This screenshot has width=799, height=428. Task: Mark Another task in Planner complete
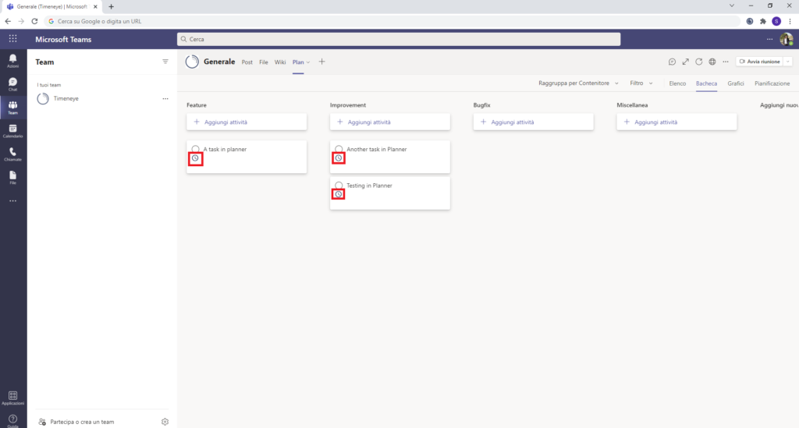339,149
